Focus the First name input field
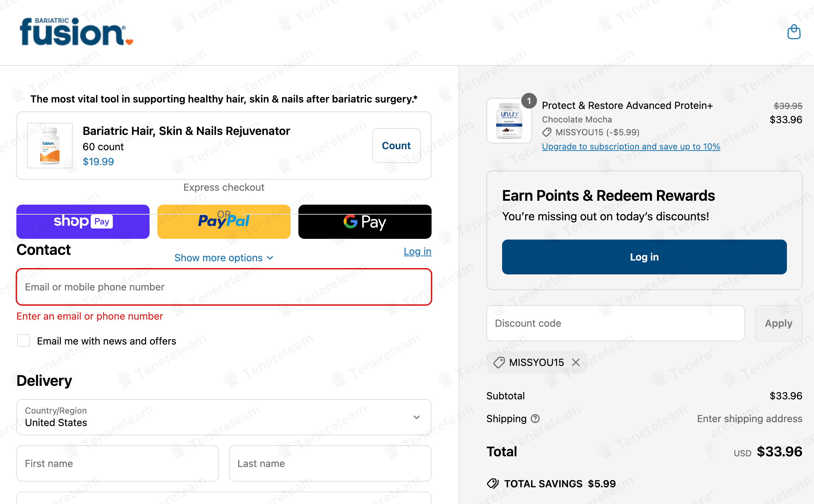 pos(118,463)
